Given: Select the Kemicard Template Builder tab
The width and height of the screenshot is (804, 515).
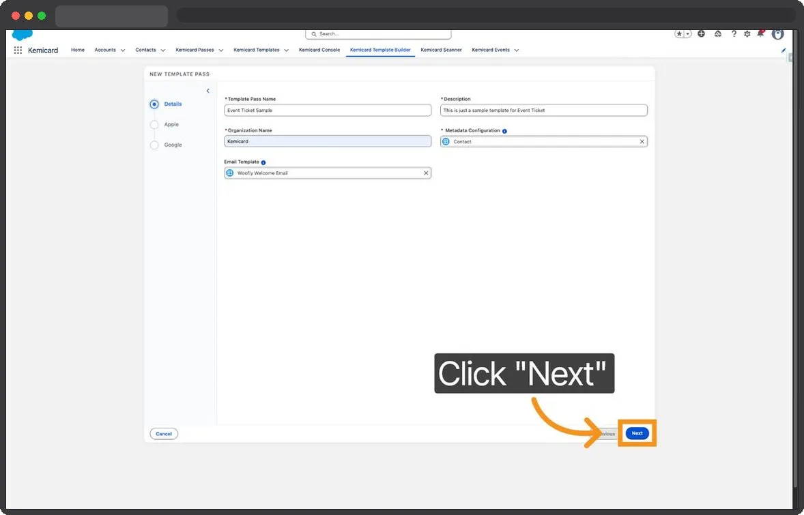Looking at the screenshot, I should (x=380, y=50).
